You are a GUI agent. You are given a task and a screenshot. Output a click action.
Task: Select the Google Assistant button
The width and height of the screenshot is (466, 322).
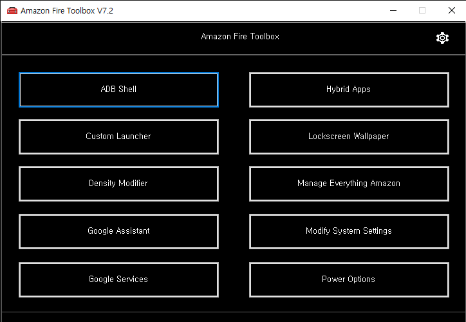(x=118, y=231)
